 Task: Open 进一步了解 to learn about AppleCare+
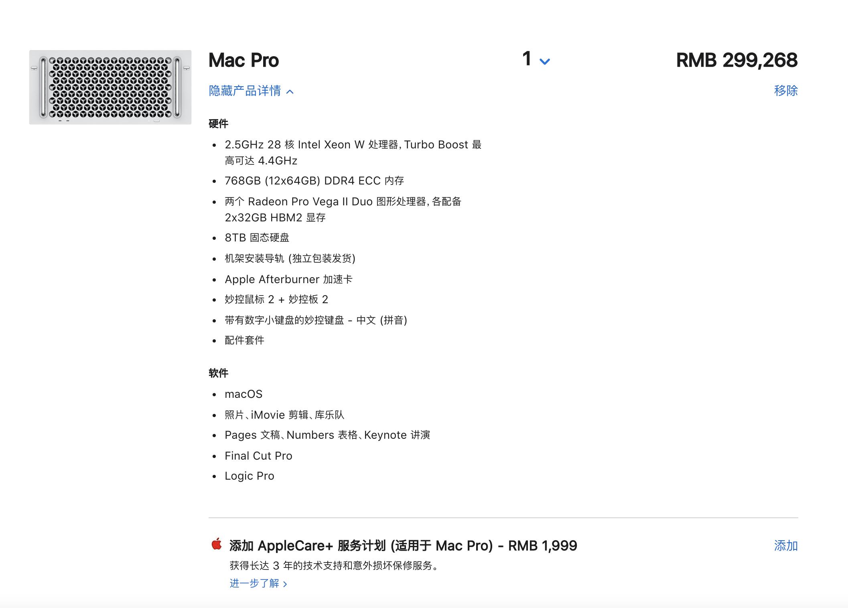pos(255,584)
